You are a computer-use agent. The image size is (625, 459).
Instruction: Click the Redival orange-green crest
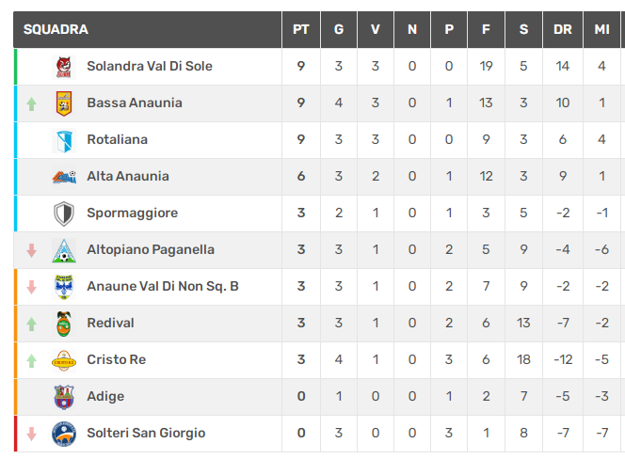coord(64,324)
